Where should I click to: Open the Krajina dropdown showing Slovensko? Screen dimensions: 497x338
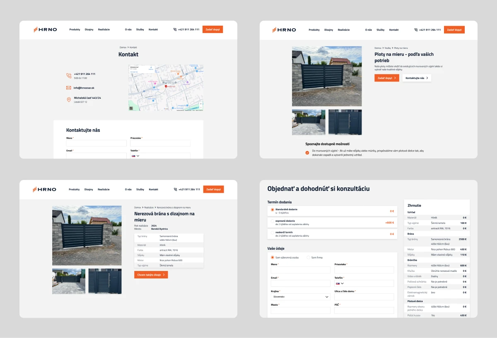(x=300, y=297)
